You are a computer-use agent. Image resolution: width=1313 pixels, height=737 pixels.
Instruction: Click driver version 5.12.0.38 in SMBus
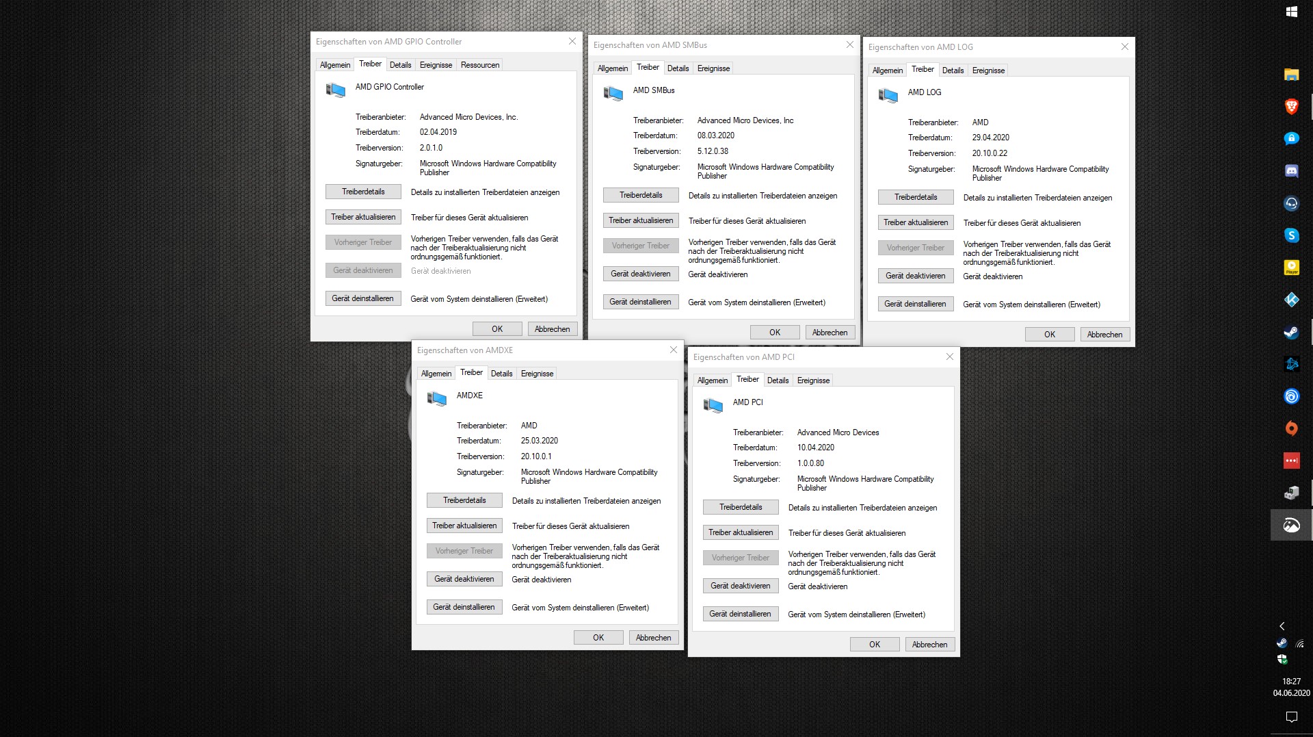[713, 151]
